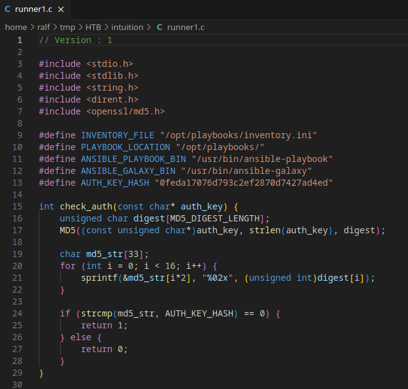Click line number 9 in the gutter
This screenshot has height=389, width=408.
pyautogui.click(x=20, y=135)
